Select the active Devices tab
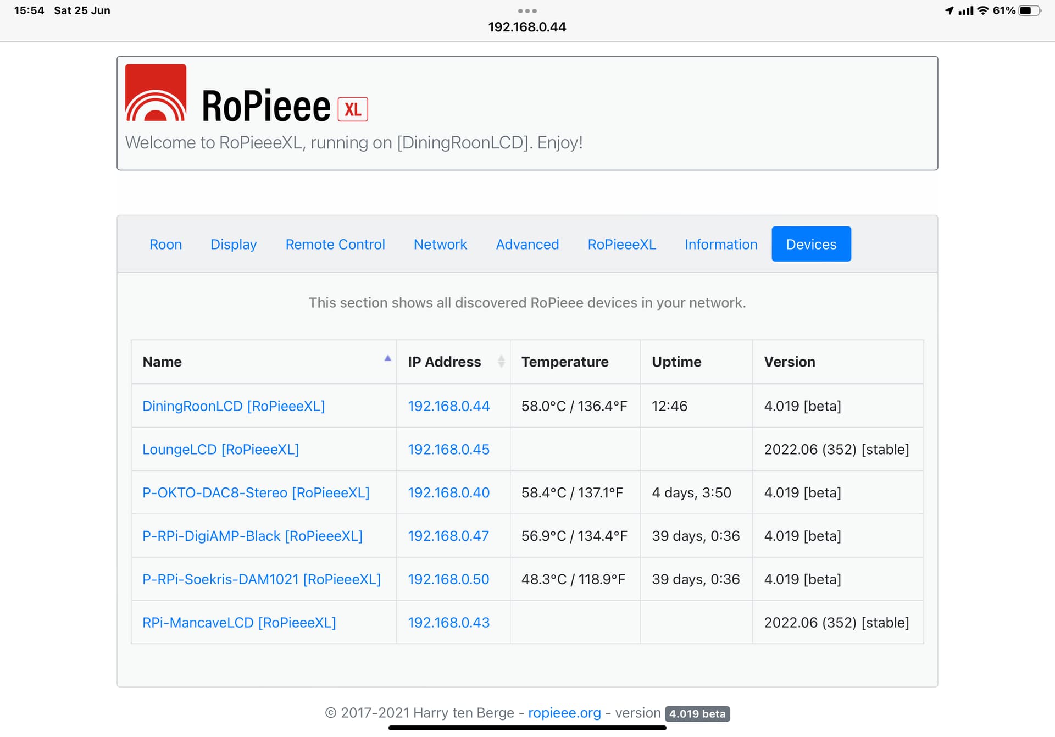Image resolution: width=1055 pixels, height=737 pixels. tap(811, 244)
